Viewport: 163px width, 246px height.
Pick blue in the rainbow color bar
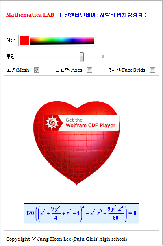tap(73, 40)
